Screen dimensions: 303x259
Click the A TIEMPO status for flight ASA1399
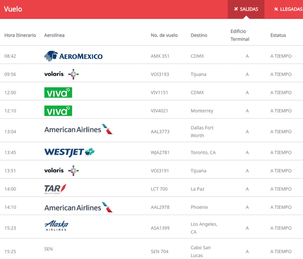tap(281, 228)
